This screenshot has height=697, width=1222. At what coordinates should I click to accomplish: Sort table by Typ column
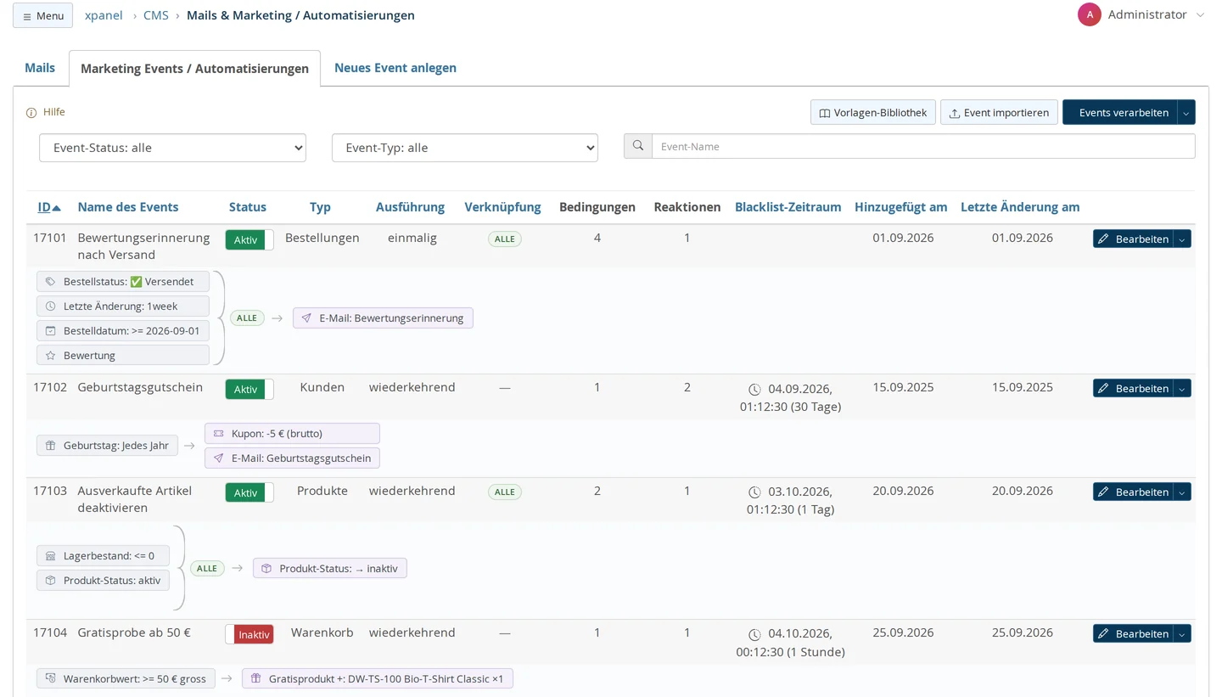320,207
